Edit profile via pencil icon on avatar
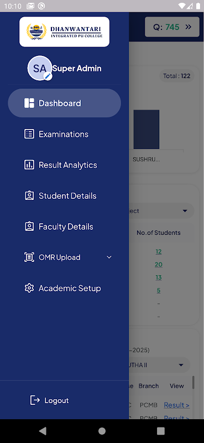Image resolution: width=204 pixels, height=443 pixels. pyautogui.click(x=48, y=76)
